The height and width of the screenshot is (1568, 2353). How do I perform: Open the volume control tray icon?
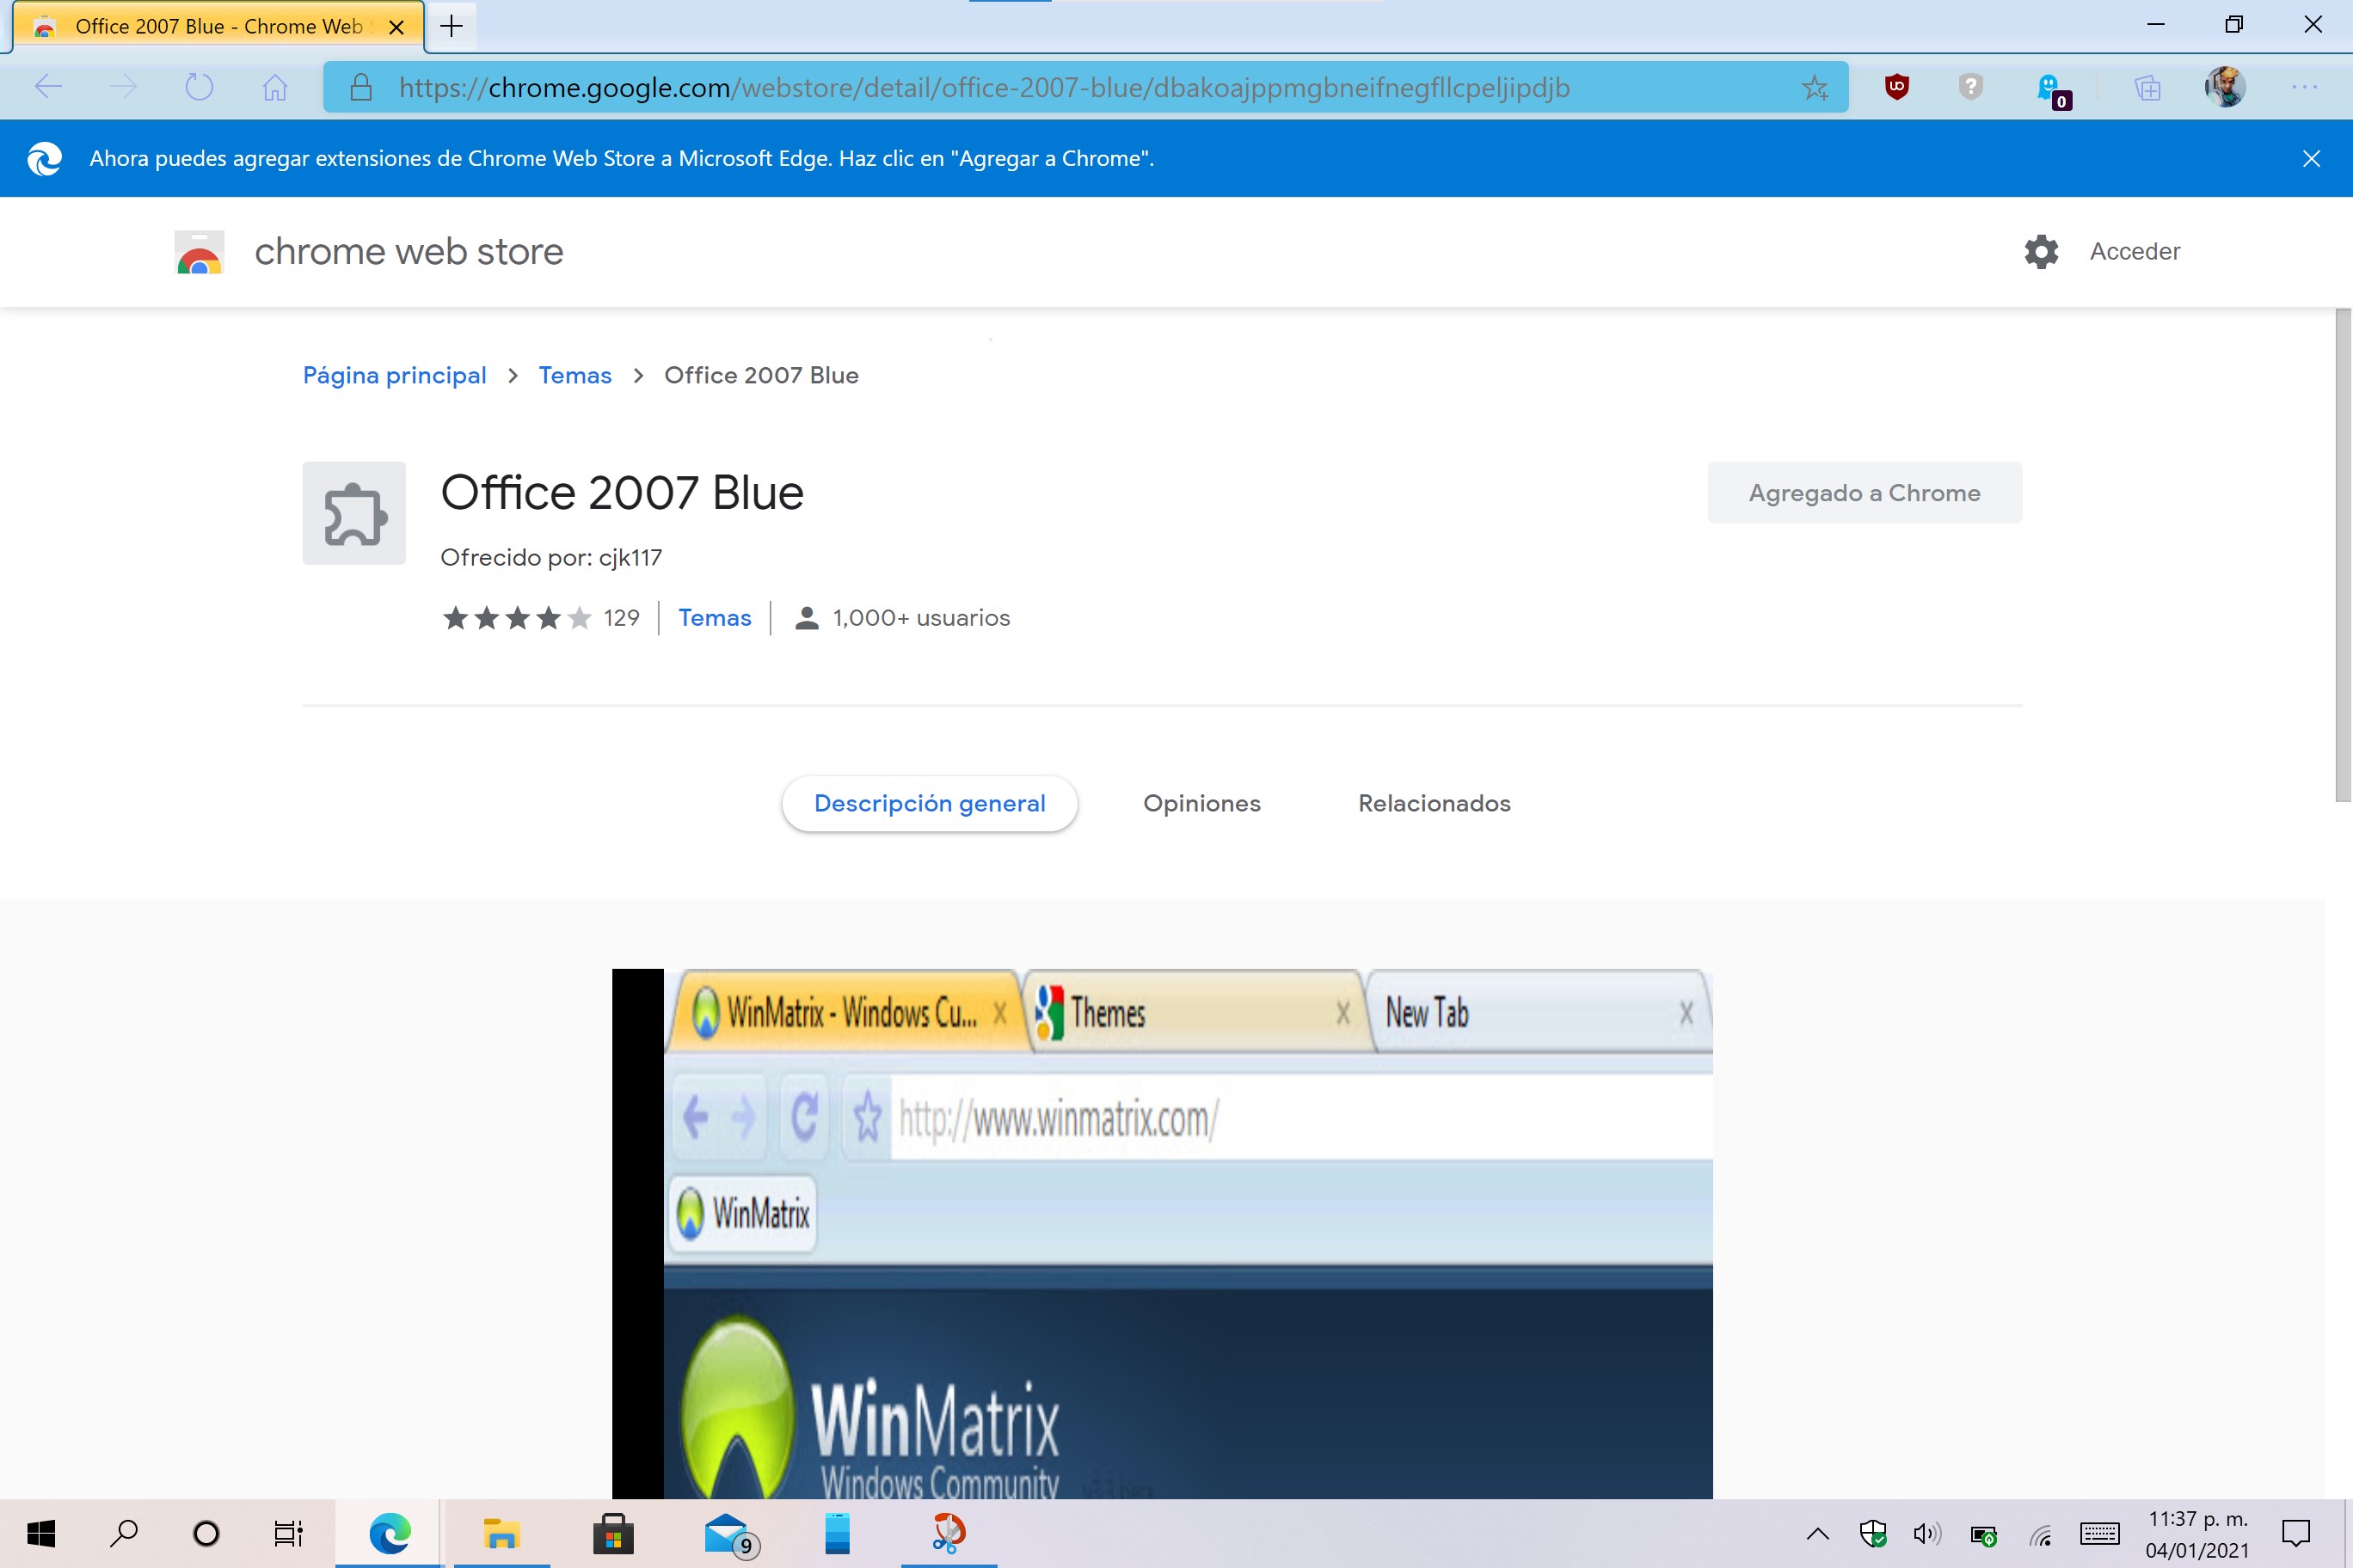point(1926,1534)
